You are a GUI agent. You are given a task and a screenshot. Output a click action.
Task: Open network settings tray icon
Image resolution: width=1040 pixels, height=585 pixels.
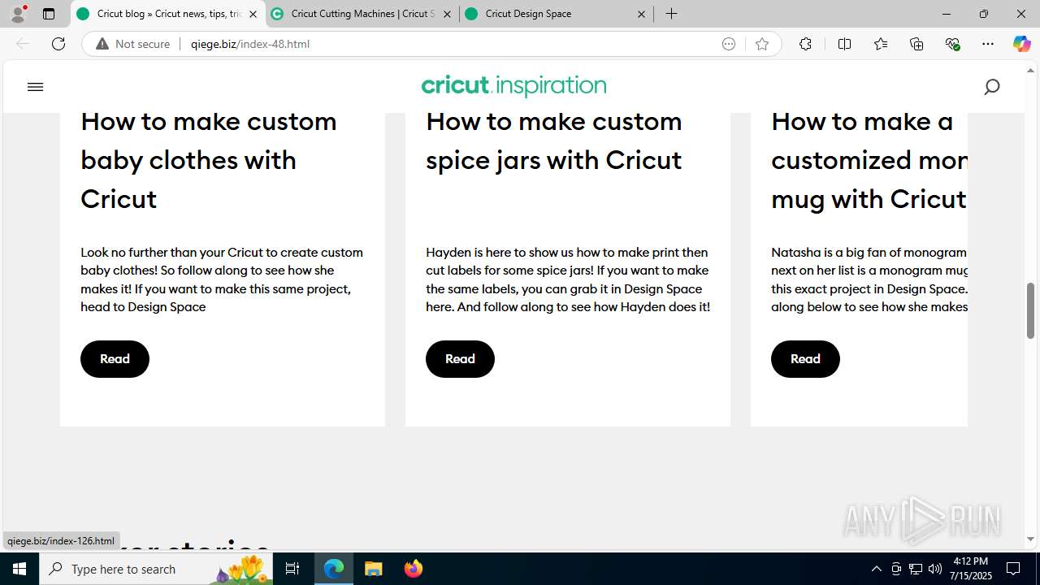coord(915,569)
